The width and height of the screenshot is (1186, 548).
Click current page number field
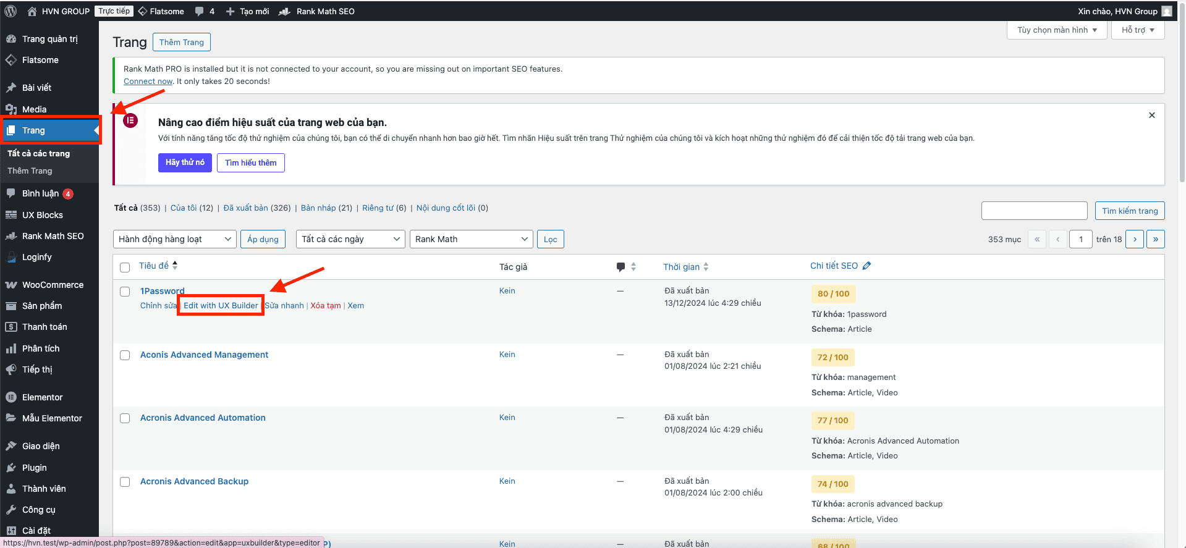[1081, 239]
